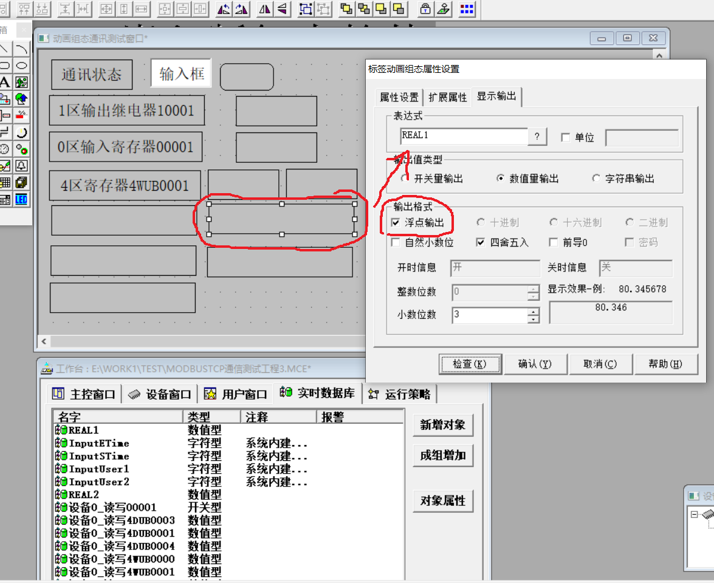This screenshot has height=583, width=714.
Task: Toggle the 四舍五入 rounding checkbox
Action: tap(481, 242)
